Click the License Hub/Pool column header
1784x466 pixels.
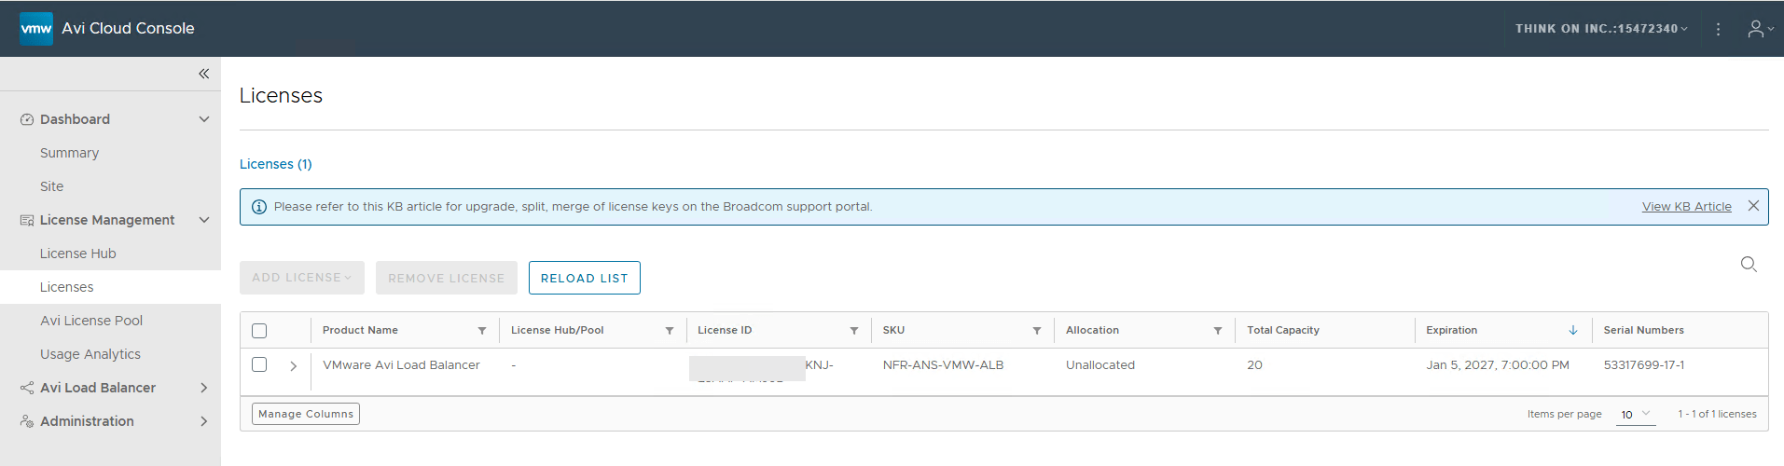click(x=558, y=330)
